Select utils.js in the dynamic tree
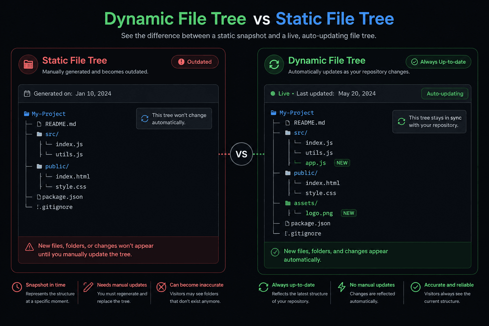This screenshot has height=326, width=489. pos(319,153)
